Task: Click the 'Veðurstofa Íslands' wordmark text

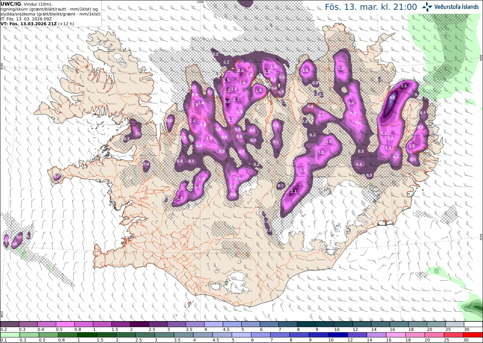Action: pyautogui.click(x=456, y=7)
